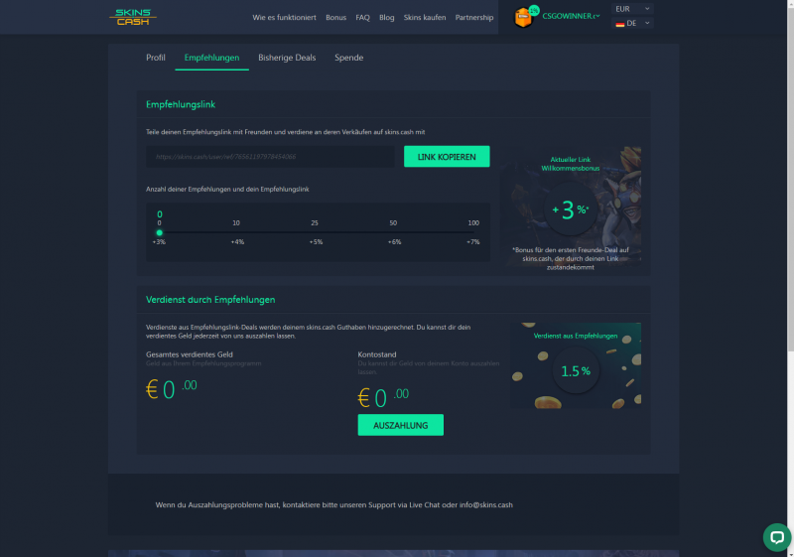Click the referral progress slider dot

click(x=160, y=233)
